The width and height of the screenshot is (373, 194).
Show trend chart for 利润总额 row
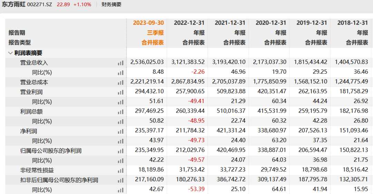(x=120, y=112)
